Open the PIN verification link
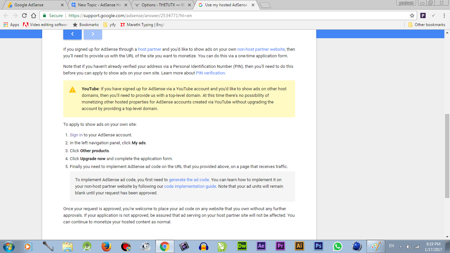450x253 pixels. tap(211, 73)
